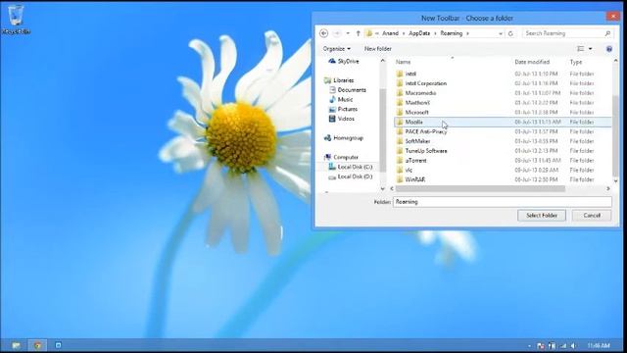Click the network signal tray icon
The height and width of the screenshot is (353, 627).
coord(563,346)
